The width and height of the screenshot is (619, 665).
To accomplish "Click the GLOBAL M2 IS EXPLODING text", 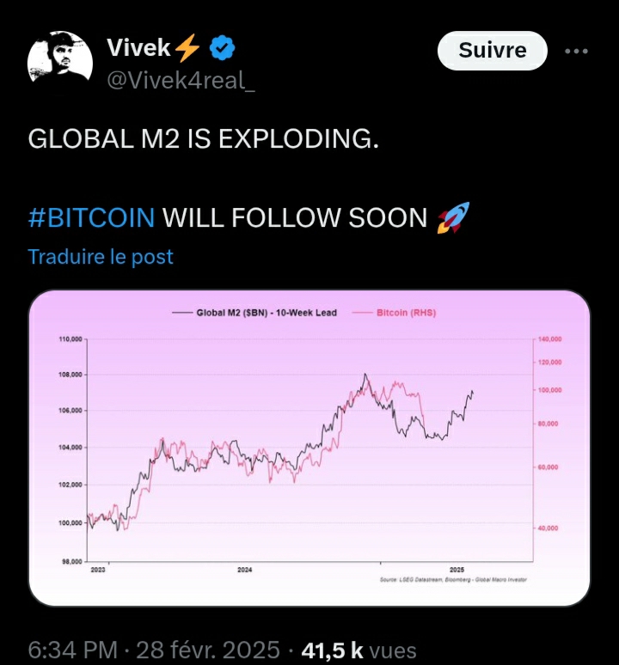I will 203,138.
